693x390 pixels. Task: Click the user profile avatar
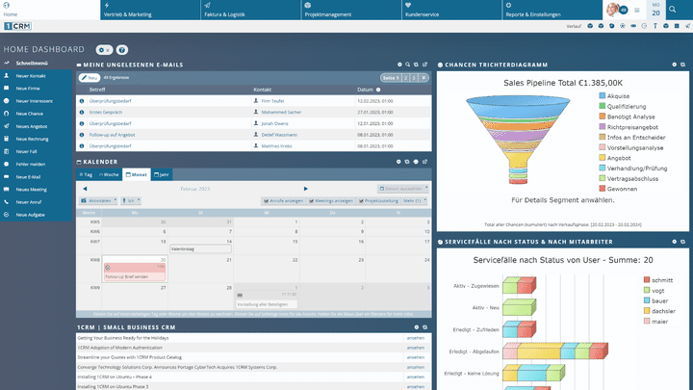612,10
